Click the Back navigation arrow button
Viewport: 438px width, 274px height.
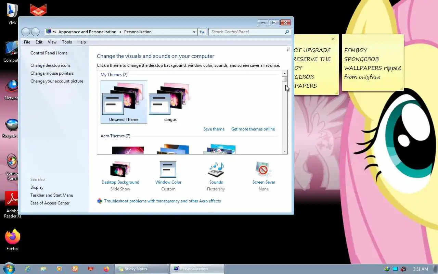(x=26, y=32)
